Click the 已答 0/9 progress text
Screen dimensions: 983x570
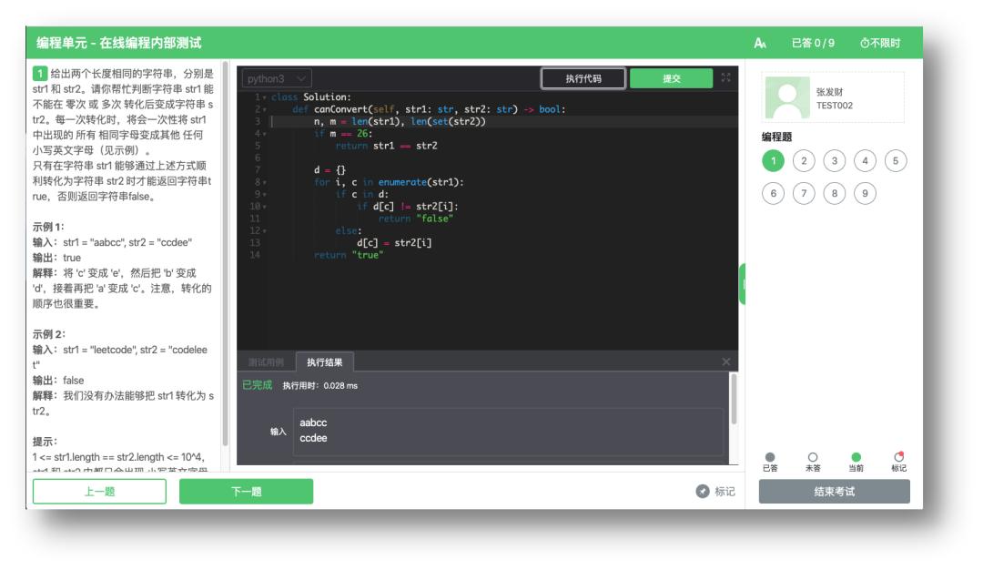813,44
